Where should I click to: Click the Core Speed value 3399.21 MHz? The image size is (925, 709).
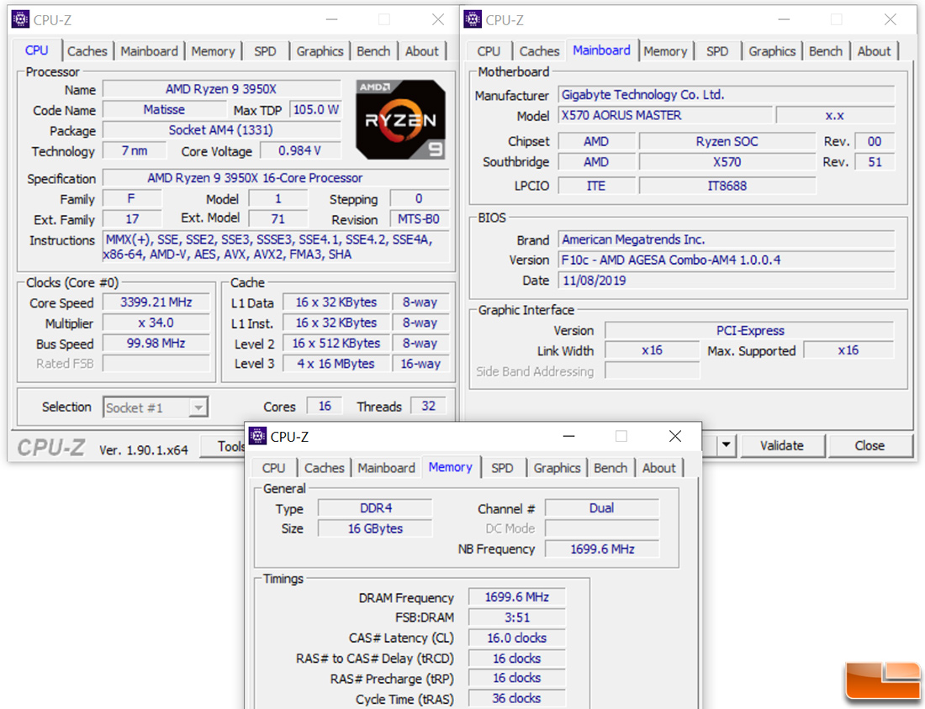(x=156, y=302)
